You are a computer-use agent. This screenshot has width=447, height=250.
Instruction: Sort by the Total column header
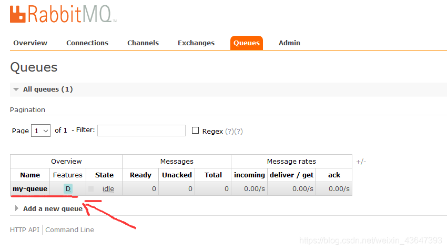tap(213, 175)
